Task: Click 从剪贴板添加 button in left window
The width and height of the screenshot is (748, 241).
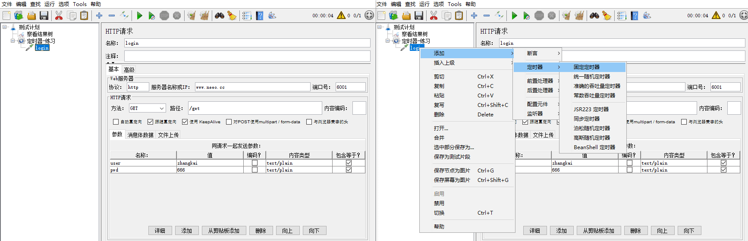Action: [x=224, y=231]
